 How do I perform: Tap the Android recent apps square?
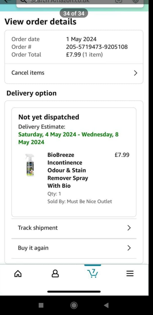click(41, 305)
